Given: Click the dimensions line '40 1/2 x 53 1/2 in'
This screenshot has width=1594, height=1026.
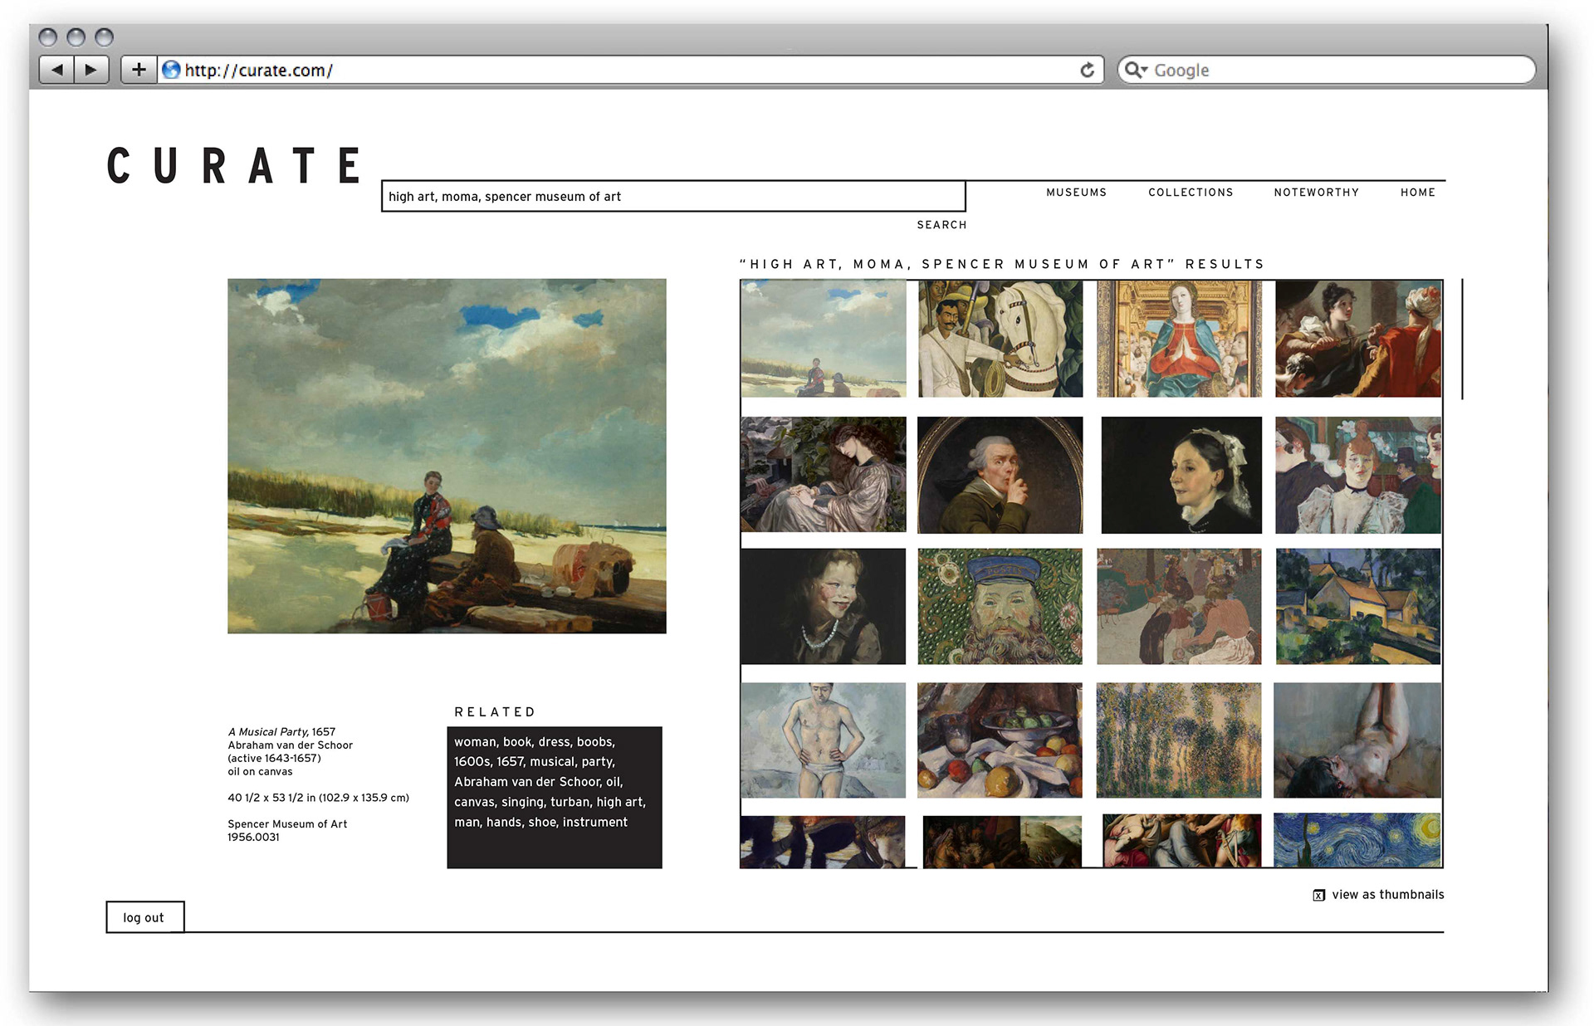Looking at the screenshot, I should tap(318, 798).
